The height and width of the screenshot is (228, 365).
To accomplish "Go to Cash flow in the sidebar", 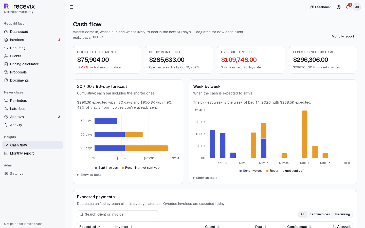I will tap(32, 145).
